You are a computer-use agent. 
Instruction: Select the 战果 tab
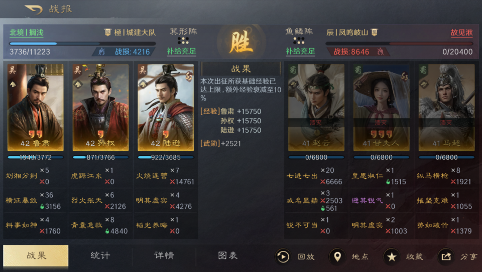[x=36, y=255]
